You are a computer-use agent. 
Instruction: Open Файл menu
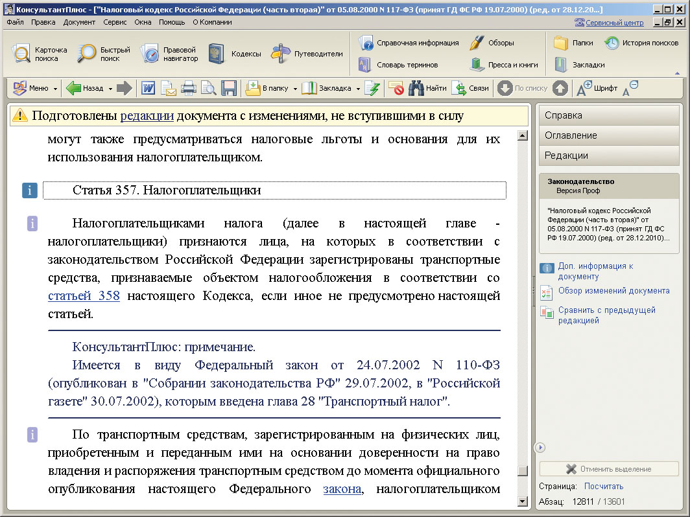(x=16, y=22)
